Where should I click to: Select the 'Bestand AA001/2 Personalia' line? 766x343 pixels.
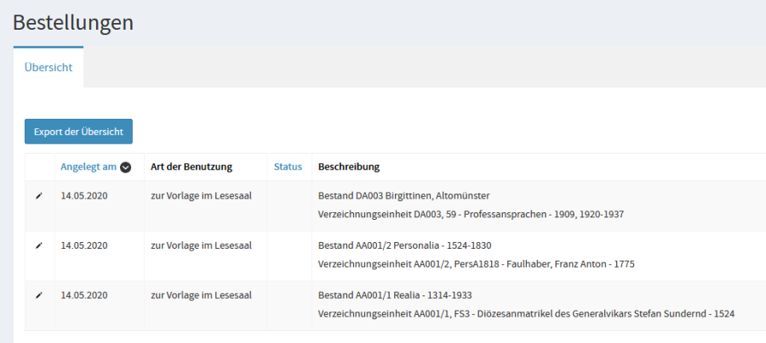[404, 245]
